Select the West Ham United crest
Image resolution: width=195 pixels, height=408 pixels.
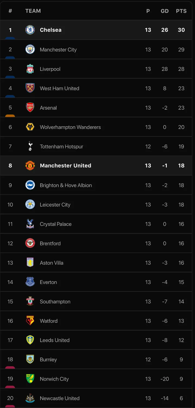coord(30,88)
